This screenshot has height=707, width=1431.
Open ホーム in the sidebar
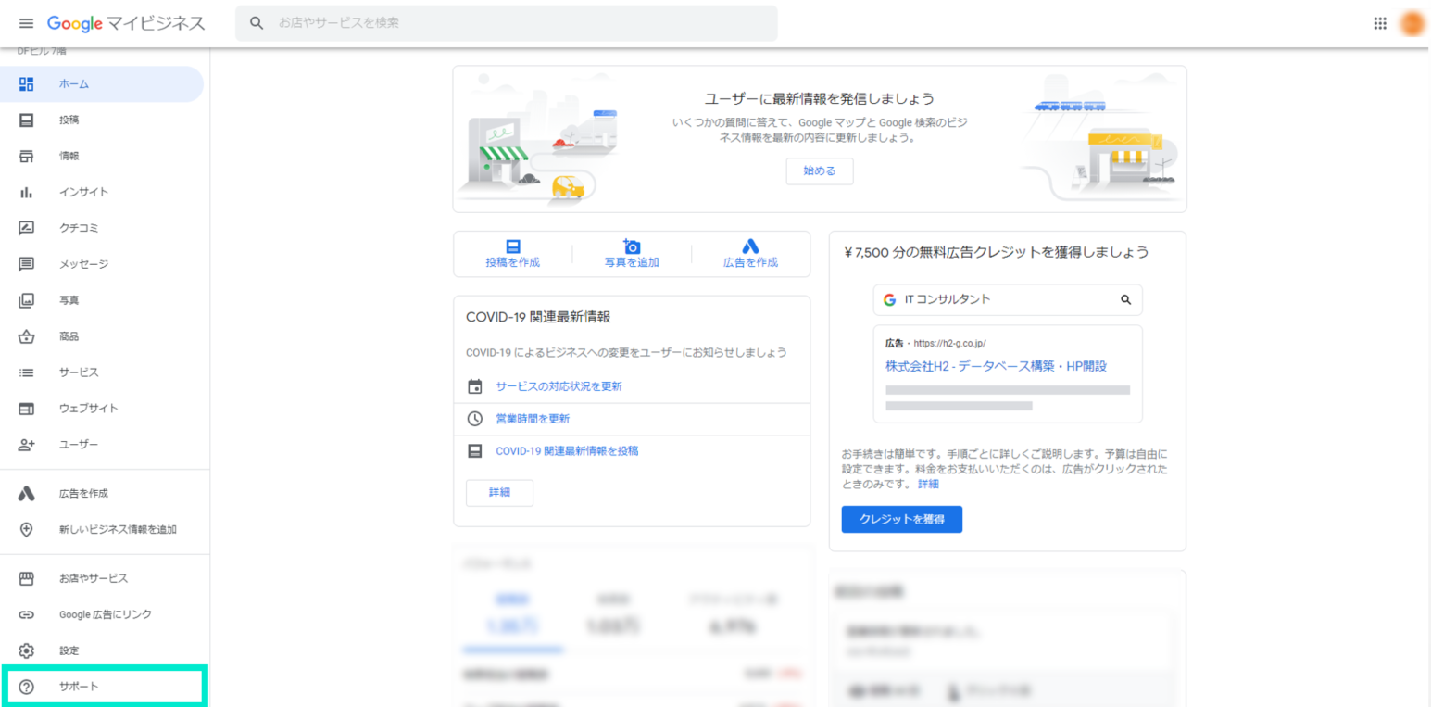[x=102, y=84]
